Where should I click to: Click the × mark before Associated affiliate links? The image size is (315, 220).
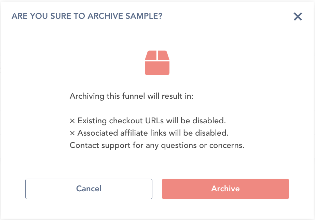click(72, 133)
